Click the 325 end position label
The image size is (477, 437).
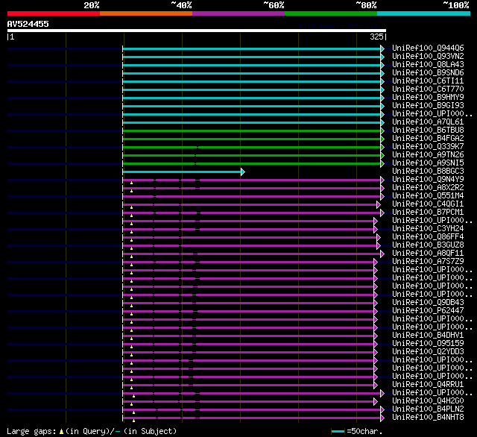point(376,37)
